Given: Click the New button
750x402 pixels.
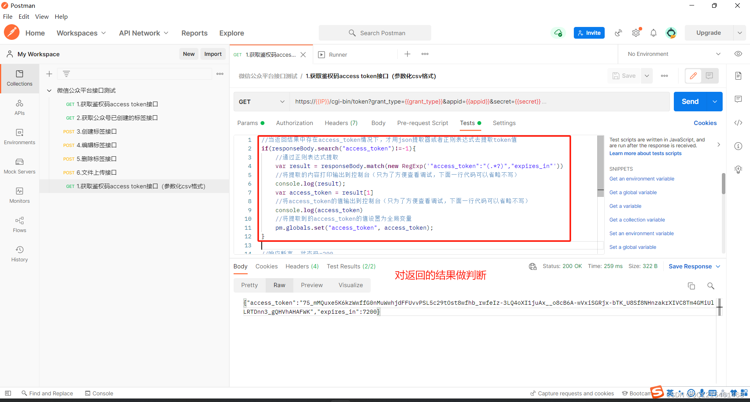Looking at the screenshot, I should (x=189, y=54).
